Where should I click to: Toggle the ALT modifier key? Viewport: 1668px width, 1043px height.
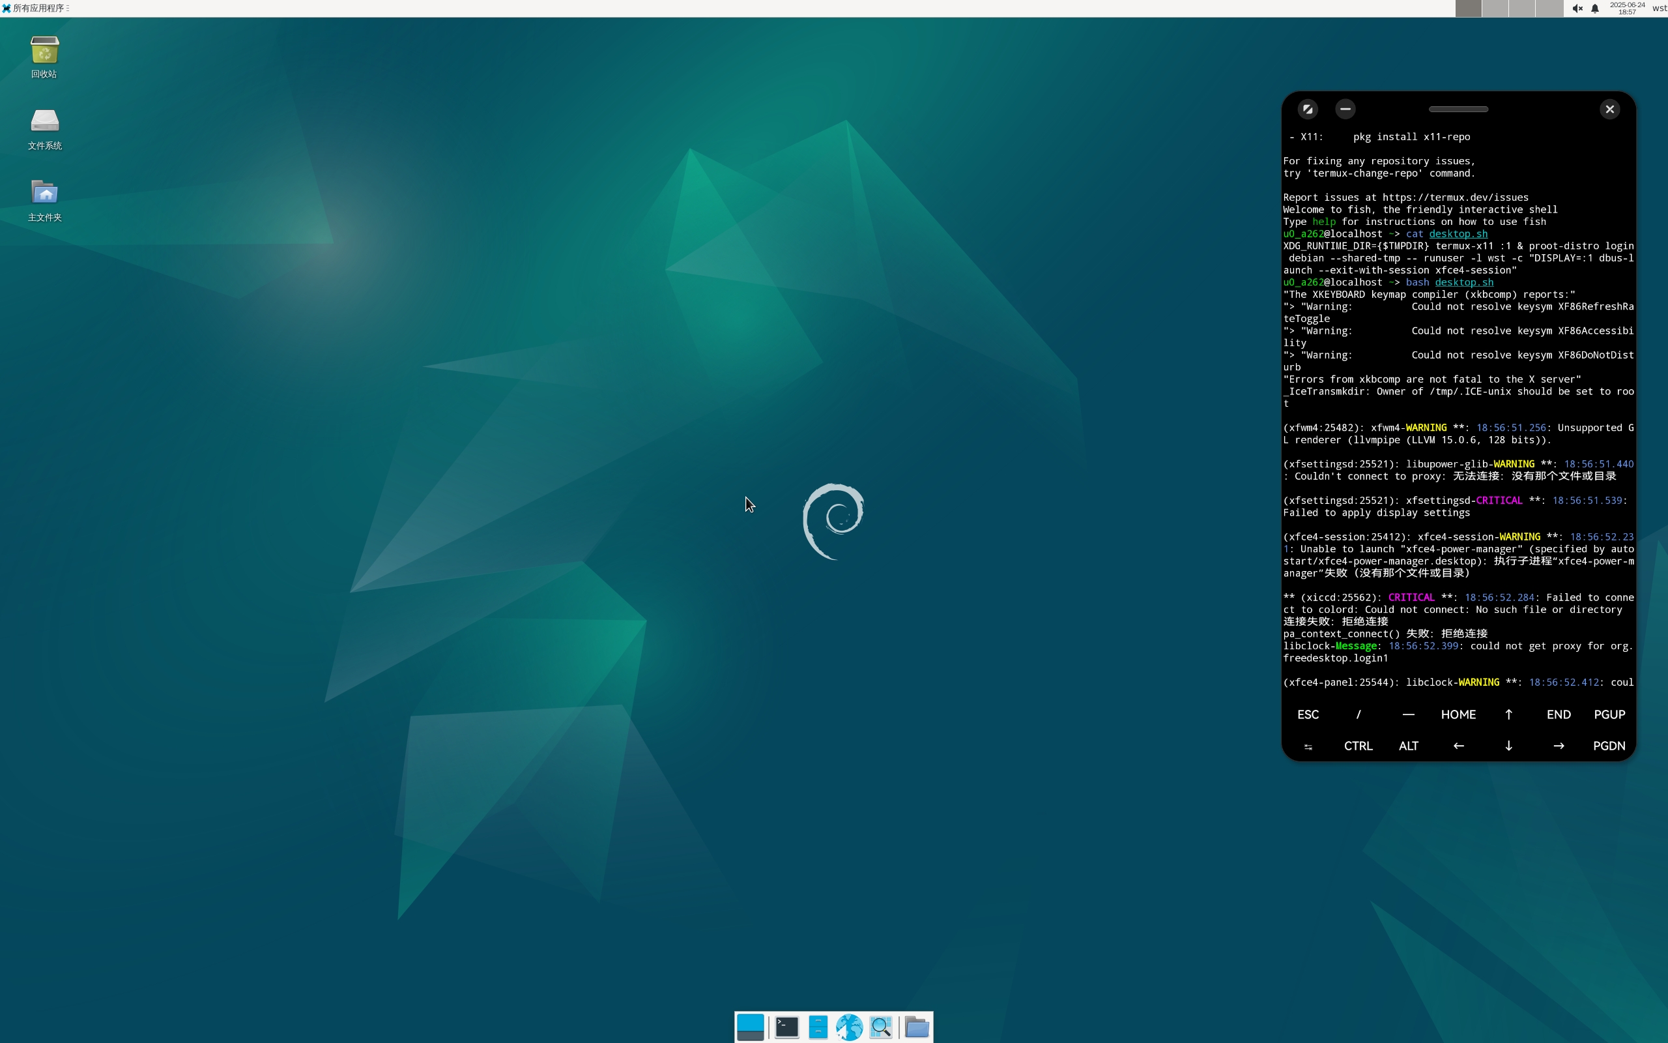(x=1408, y=746)
